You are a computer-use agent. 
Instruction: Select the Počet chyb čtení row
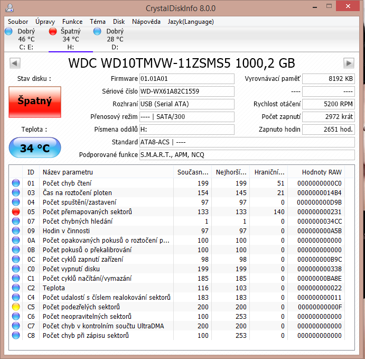pyautogui.click(x=106, y=183)
